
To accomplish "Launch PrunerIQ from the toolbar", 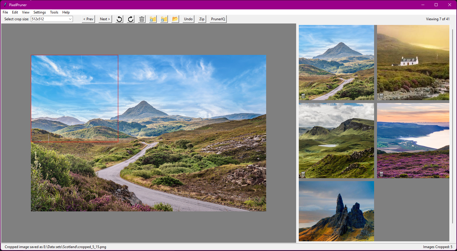I will pos(218,19).
